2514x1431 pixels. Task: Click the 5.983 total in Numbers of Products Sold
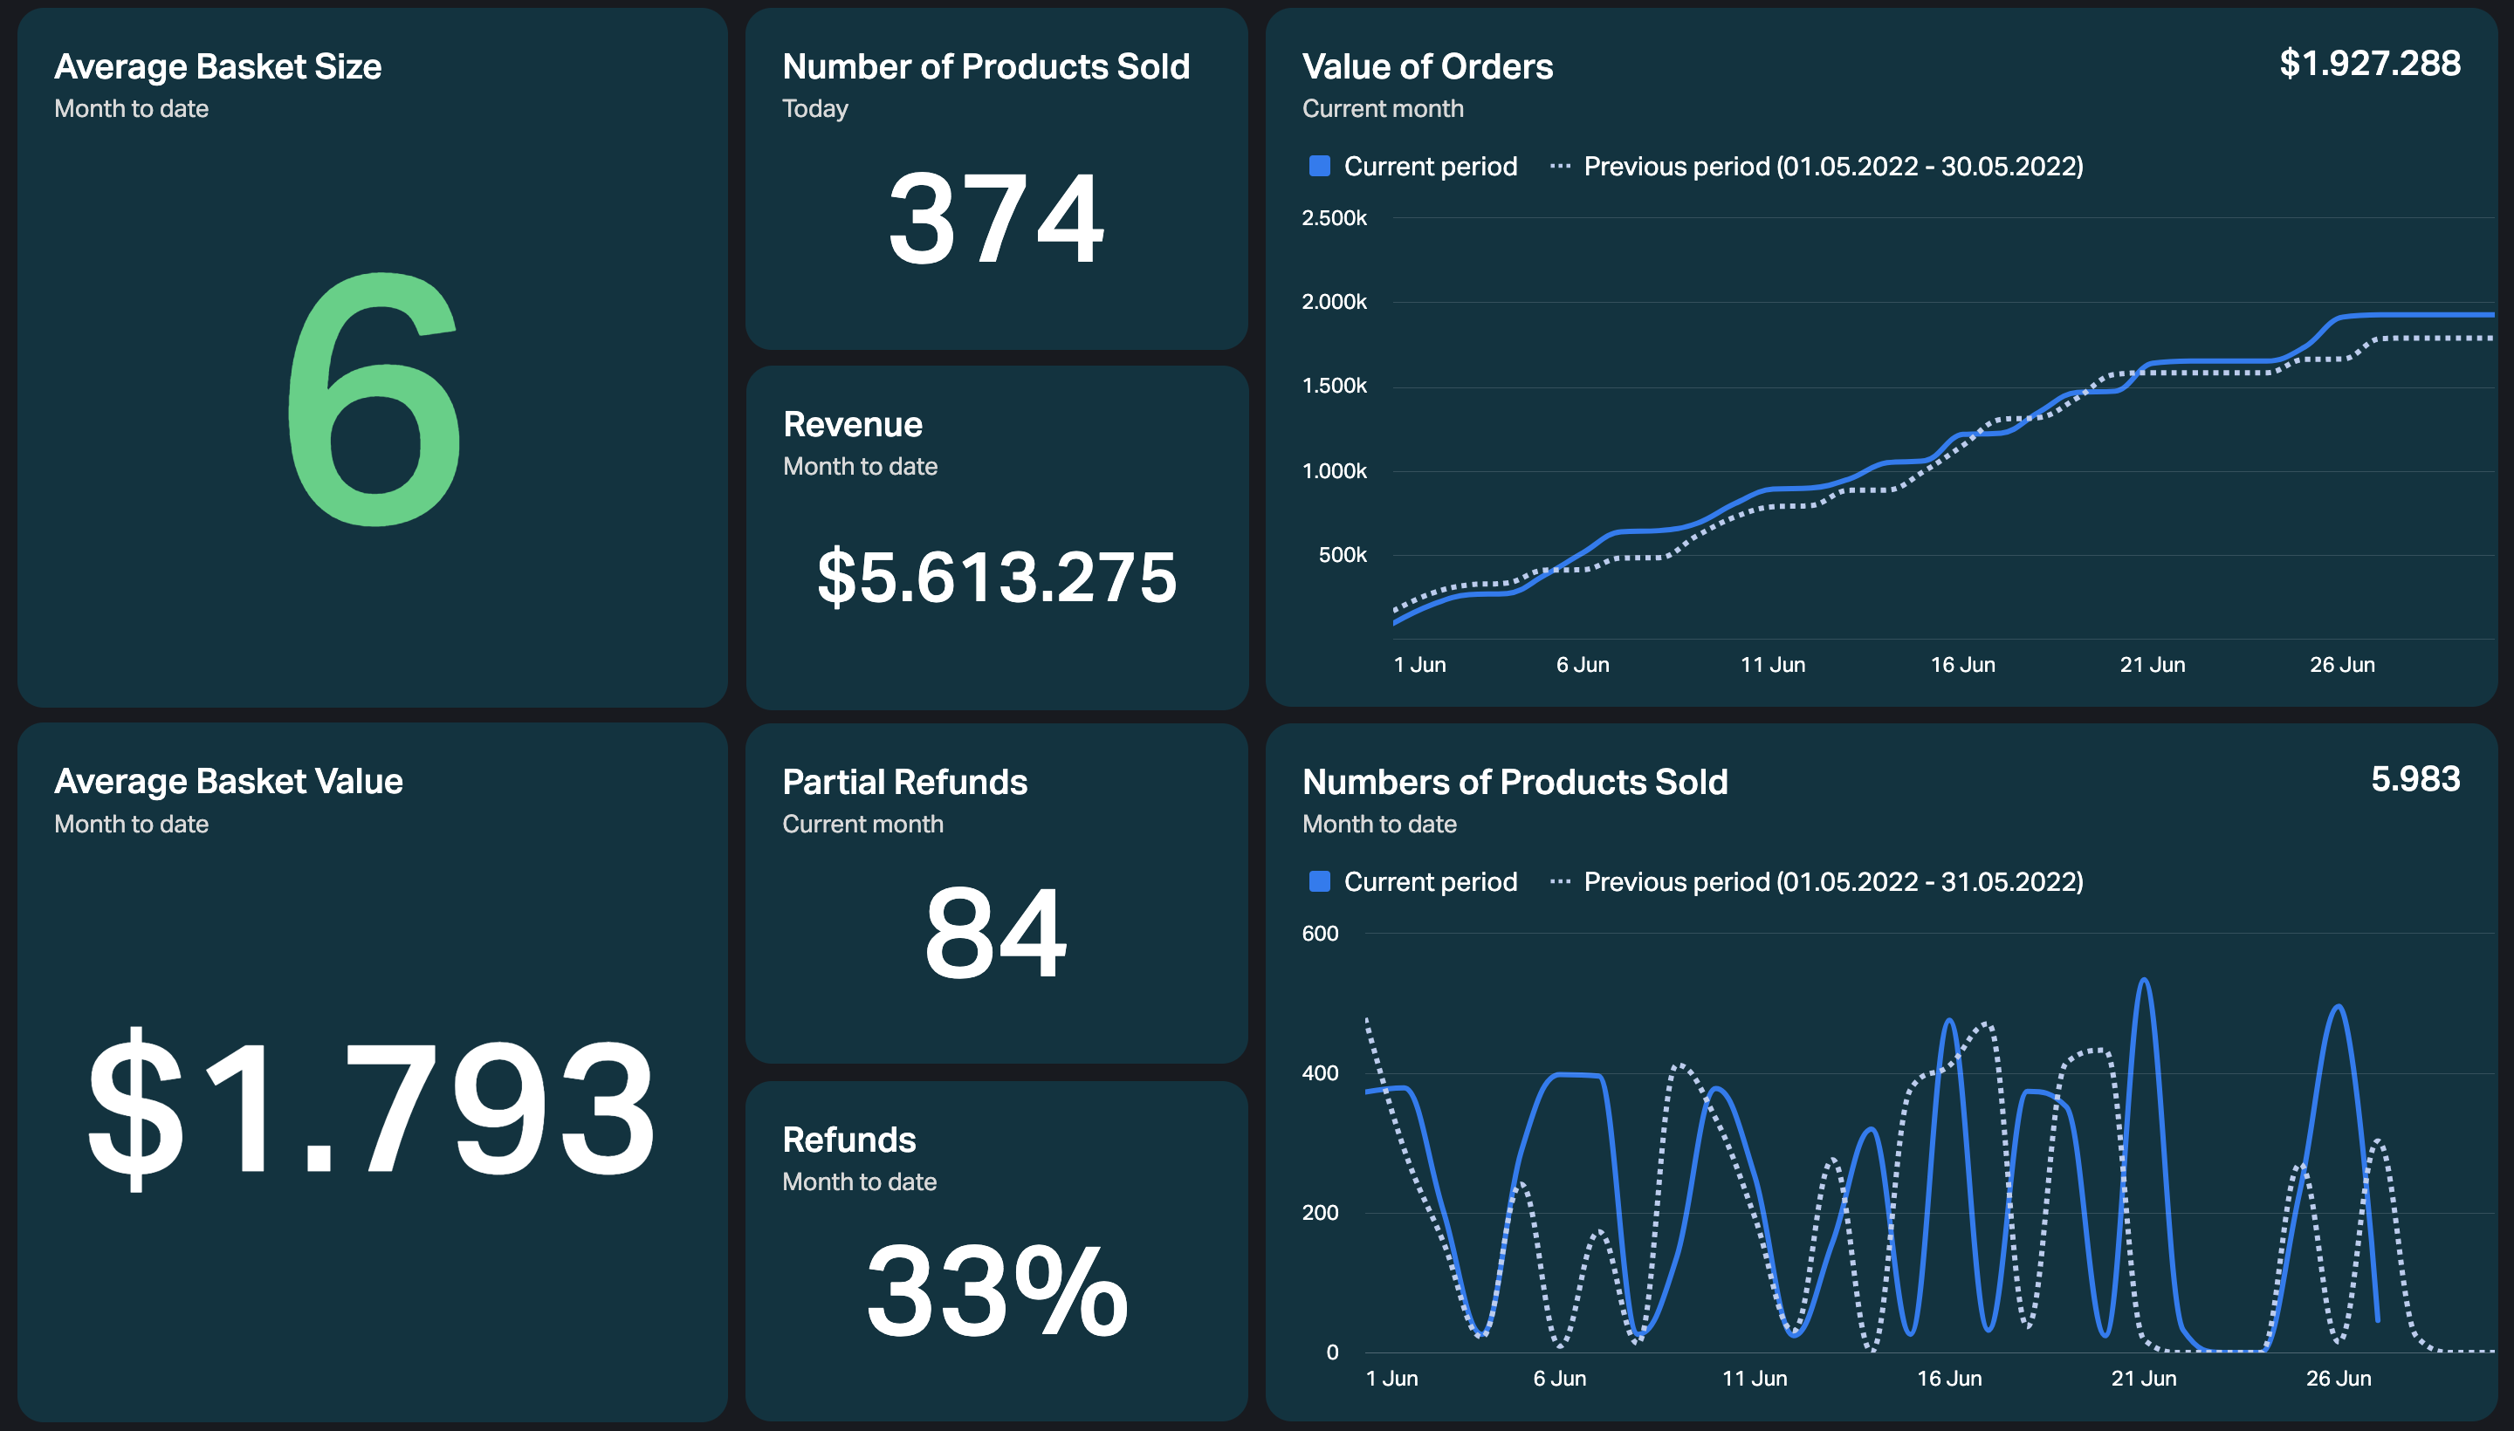click(2415, 779)
